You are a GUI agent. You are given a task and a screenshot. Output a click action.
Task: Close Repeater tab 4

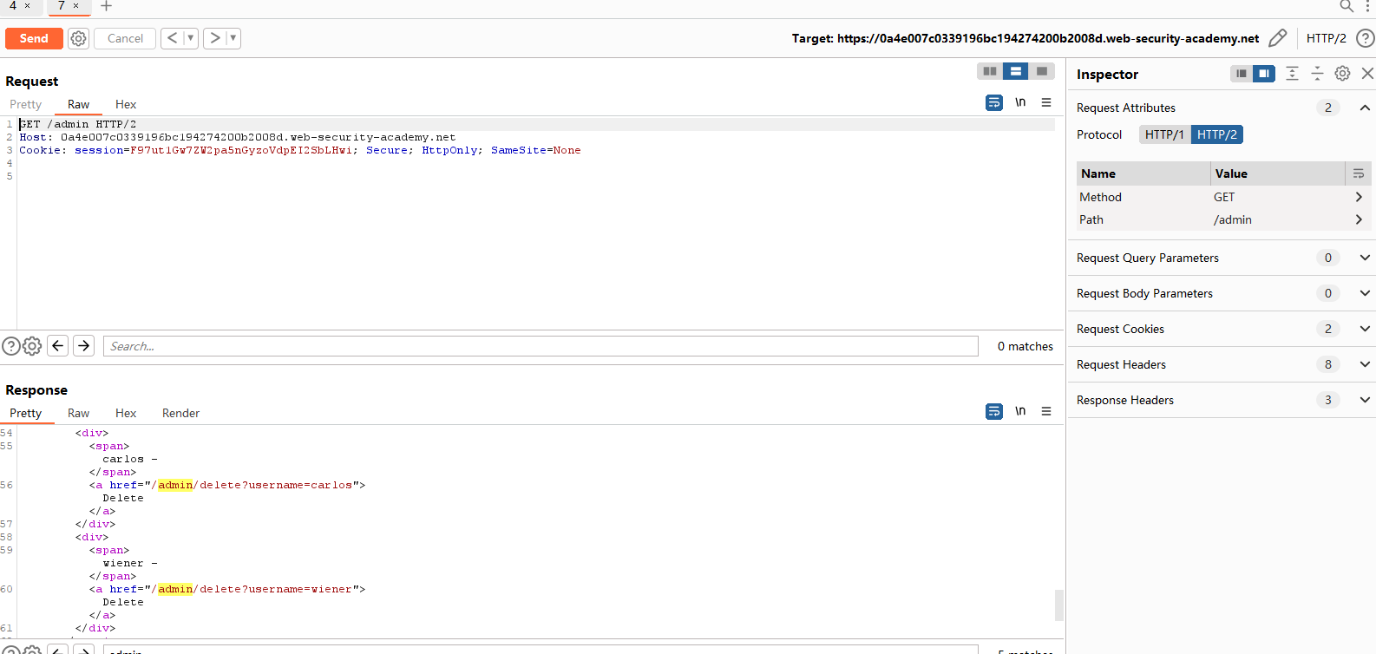28,6
